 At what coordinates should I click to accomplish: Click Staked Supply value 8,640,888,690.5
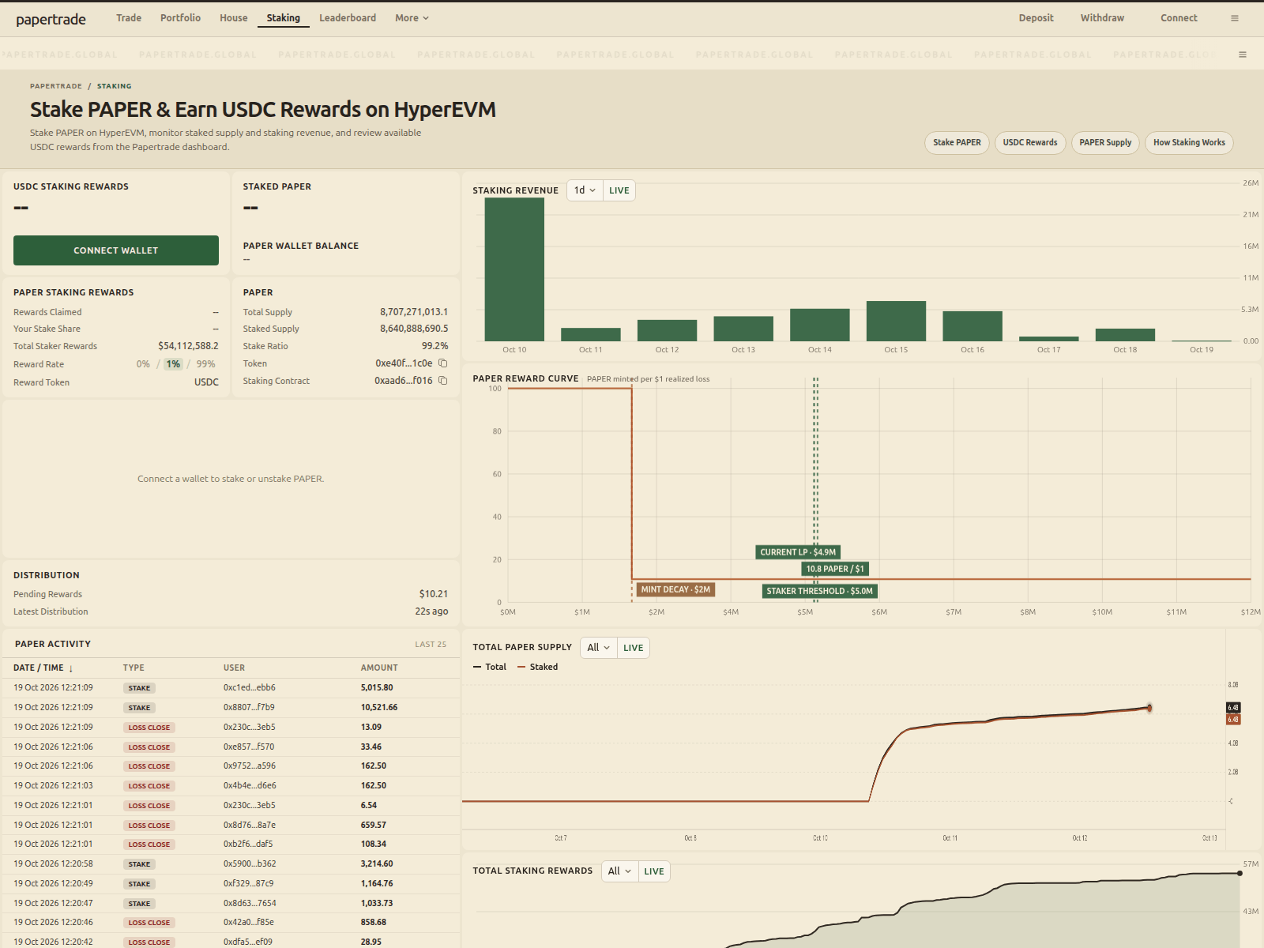pyautogui.click(x=414, y=329)
